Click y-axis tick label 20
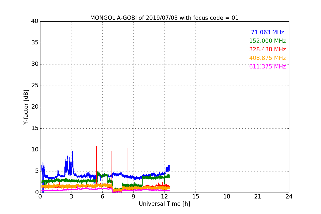The height and width of the screenshot is (214, 321). tap(35, 107)
